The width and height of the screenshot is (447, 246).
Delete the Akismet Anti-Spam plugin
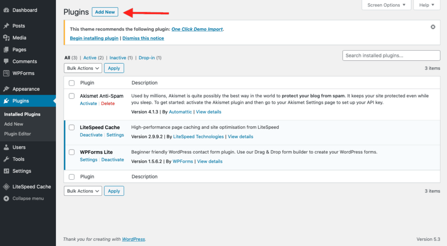tap(108, 104)
